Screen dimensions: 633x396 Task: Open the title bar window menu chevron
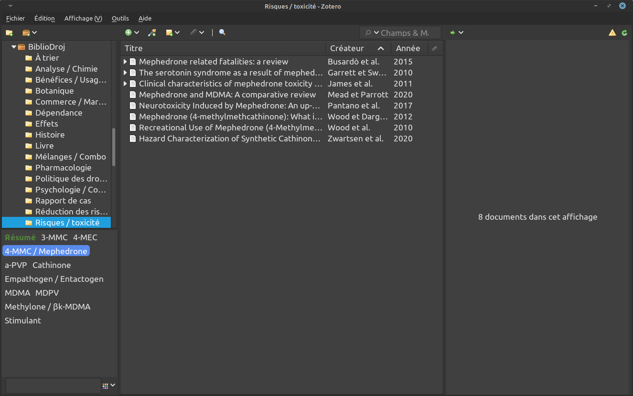tap(10, 6)
